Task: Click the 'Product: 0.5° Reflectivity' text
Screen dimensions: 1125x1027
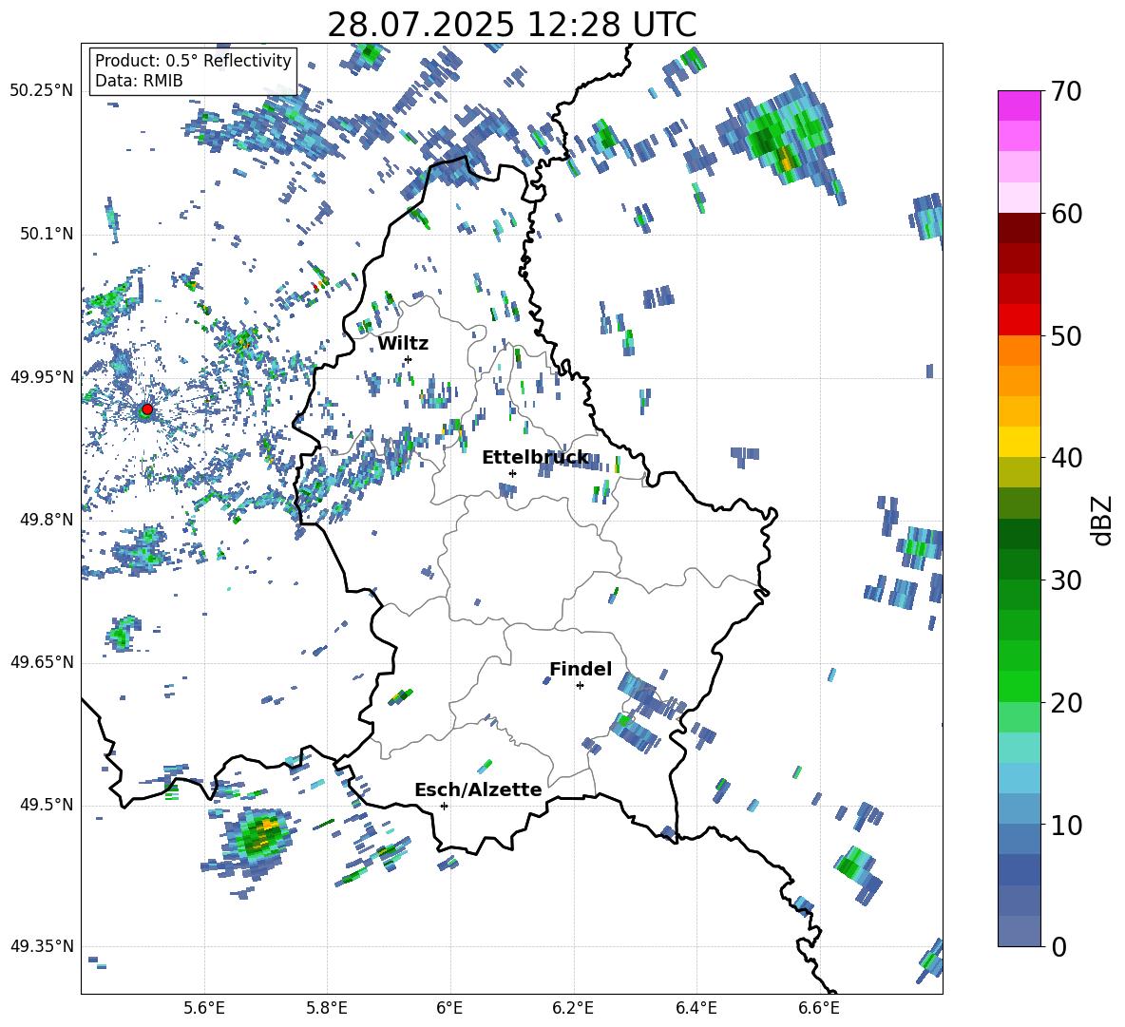Action: [x=193, y=61]
